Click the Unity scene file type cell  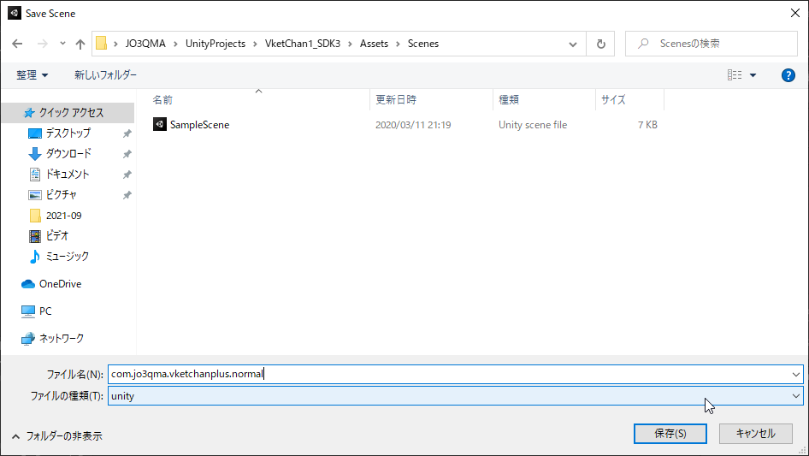(533, 125)
